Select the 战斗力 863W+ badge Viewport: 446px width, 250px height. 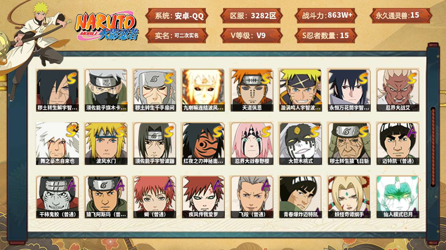[x=326, y=16]
